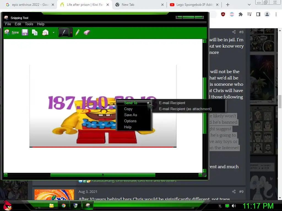Viewport: 282px width, 211px height.
Task: Select the yellow Highlighter tool
Action: (77, 32)
